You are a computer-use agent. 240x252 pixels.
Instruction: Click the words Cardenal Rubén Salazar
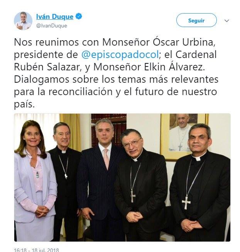pyautogui.click(x=115, y=61)
